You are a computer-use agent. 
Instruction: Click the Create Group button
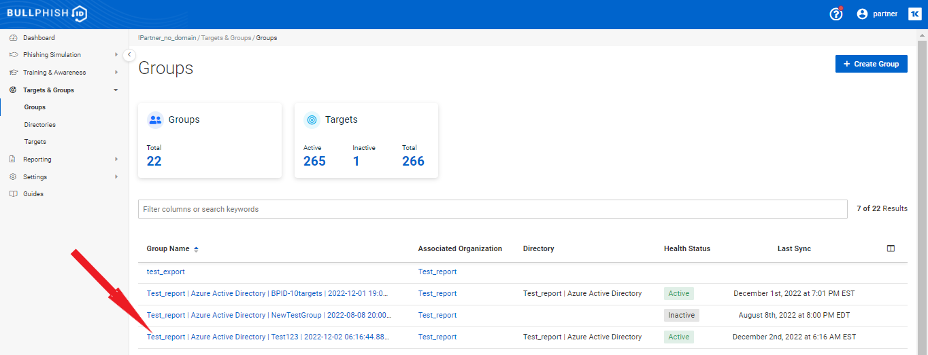pos(871,64)
